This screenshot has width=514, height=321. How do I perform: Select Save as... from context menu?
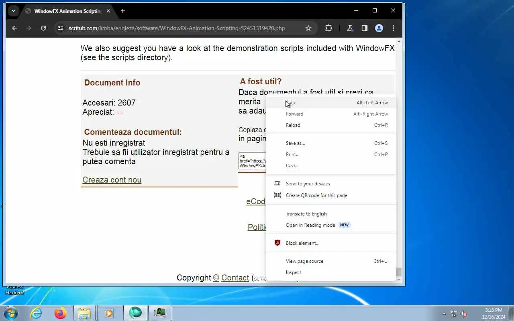tap(331, 143)
